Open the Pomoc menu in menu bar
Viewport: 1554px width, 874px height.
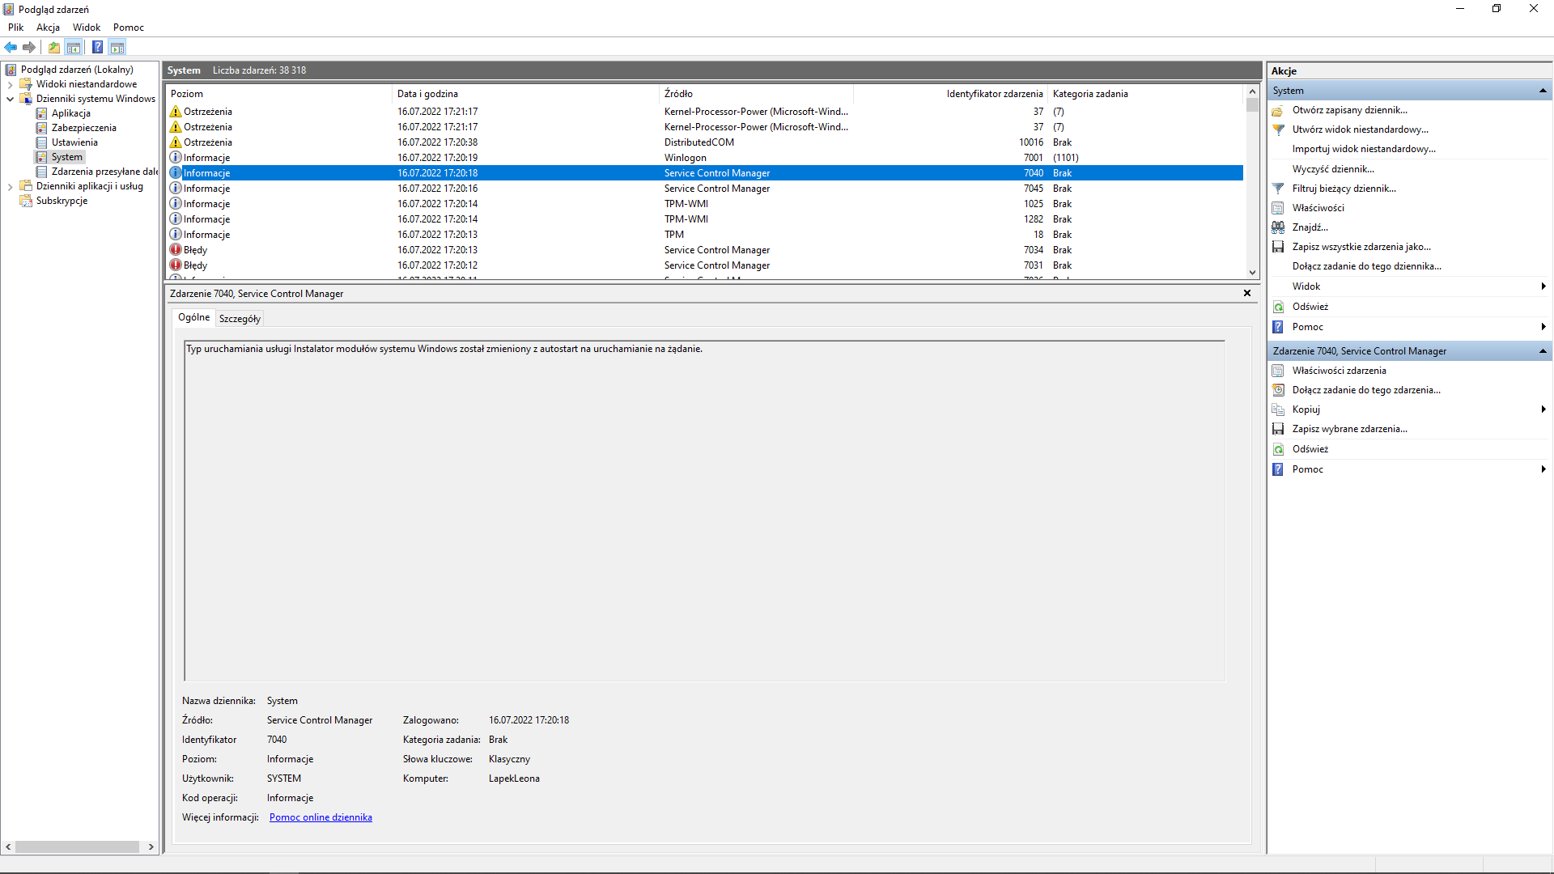[x=129, y=28]
